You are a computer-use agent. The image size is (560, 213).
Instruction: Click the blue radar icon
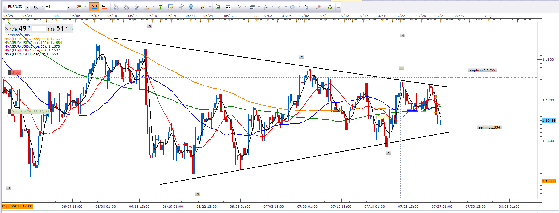point(191,7)
